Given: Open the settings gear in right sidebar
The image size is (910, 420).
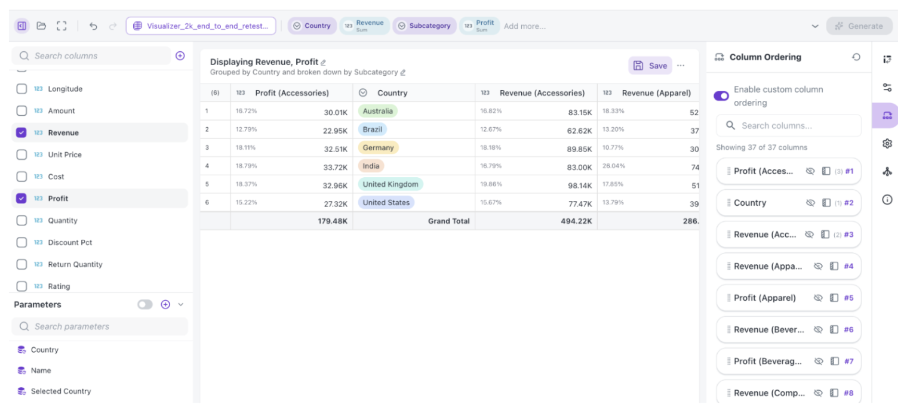Looking at the screenshot, I should pos(887,143).
